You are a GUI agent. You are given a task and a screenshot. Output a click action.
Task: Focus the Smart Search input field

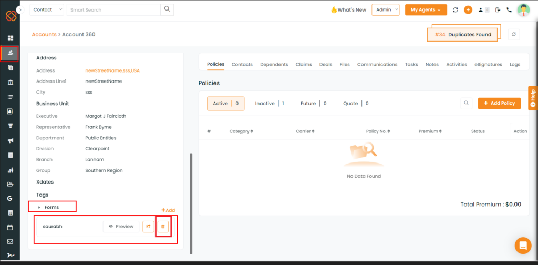coord(113,9)
